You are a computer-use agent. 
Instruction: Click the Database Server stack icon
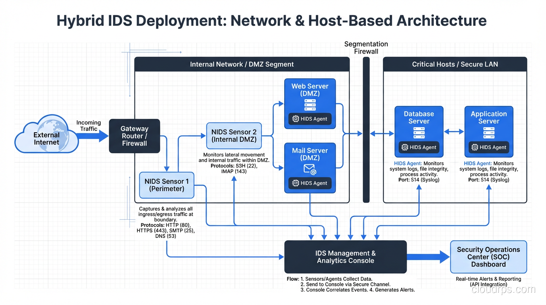pyautogui.click(x=418, y=132)
